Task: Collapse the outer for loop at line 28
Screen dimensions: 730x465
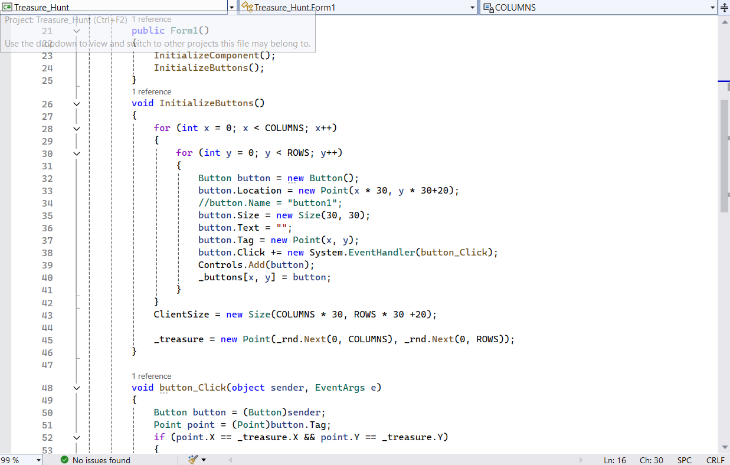Action: [76, 129]
